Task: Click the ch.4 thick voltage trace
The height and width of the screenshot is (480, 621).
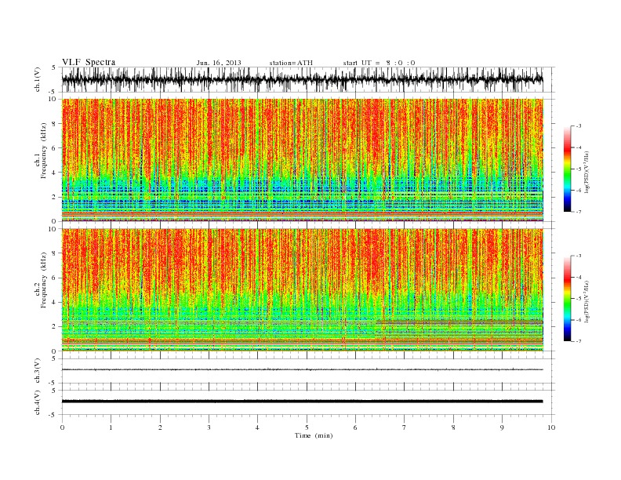Action: (x=302, y=402)
